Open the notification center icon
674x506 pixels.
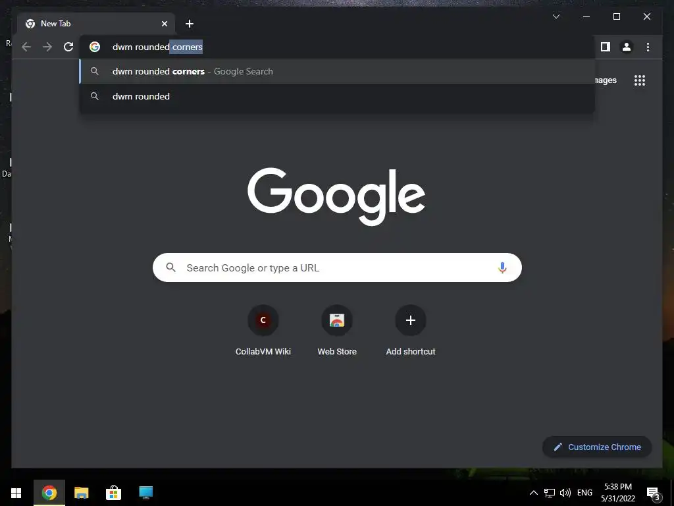(x=653, y=493)
